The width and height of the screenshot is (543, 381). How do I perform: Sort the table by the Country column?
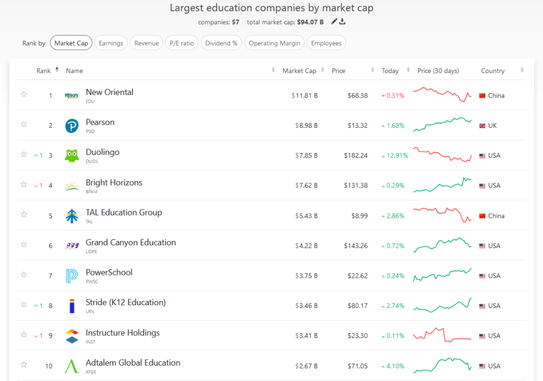493,70
